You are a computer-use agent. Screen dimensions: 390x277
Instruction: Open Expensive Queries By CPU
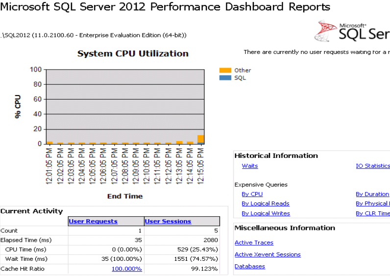point(252,194)
